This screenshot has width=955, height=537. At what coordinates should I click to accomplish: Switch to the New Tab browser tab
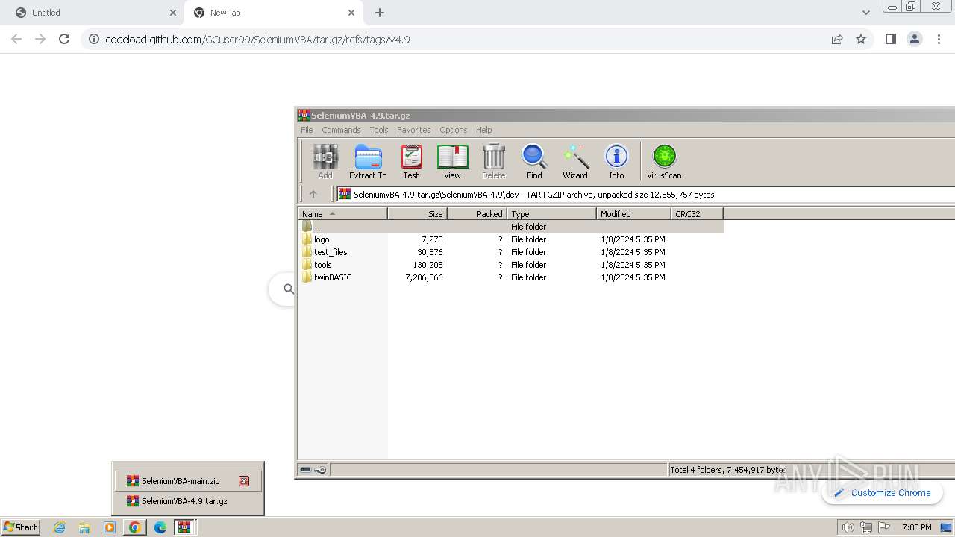(272, 13)
